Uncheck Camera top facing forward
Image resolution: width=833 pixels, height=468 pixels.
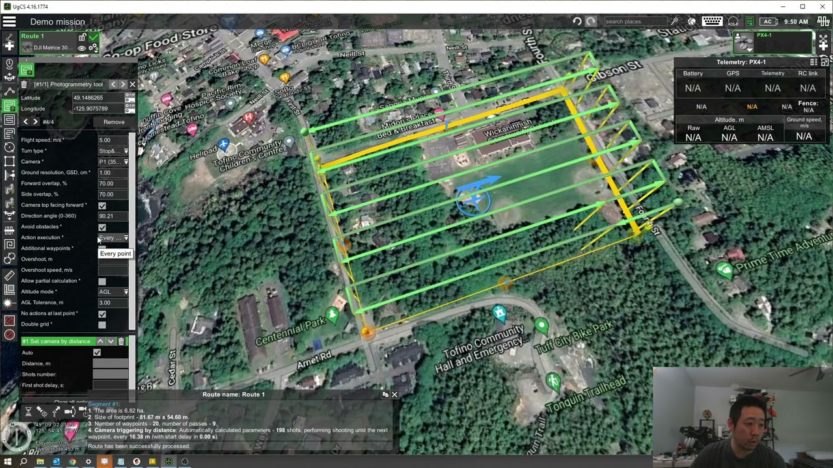(102, 205)
